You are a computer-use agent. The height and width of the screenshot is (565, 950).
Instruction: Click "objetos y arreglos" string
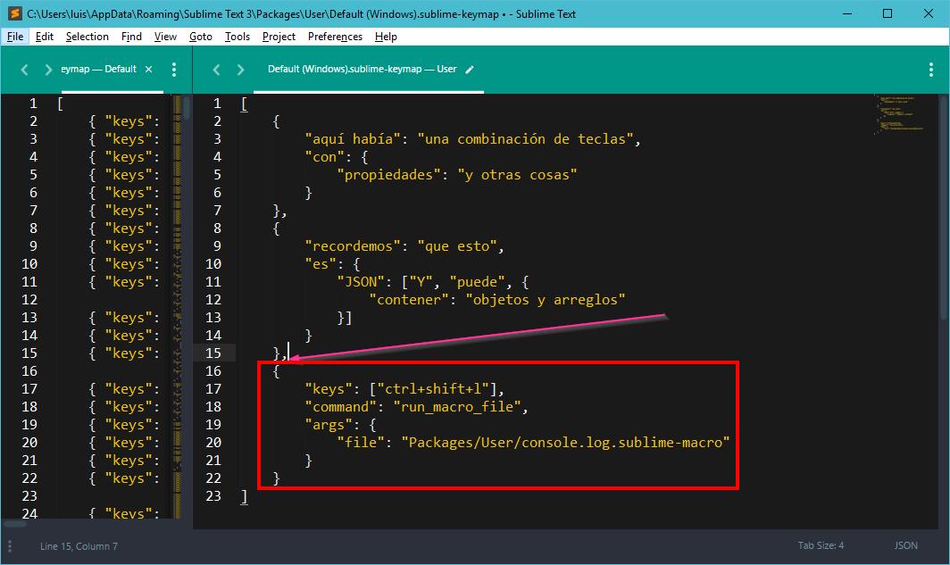coord(546,300)
